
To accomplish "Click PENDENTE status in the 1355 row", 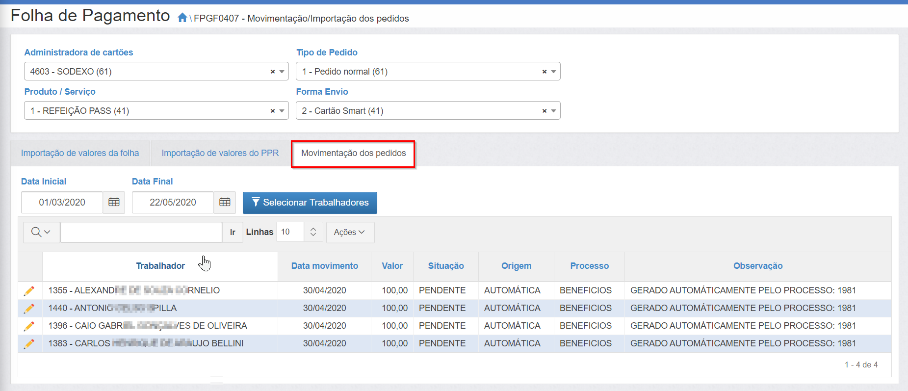I will (442, 290).
